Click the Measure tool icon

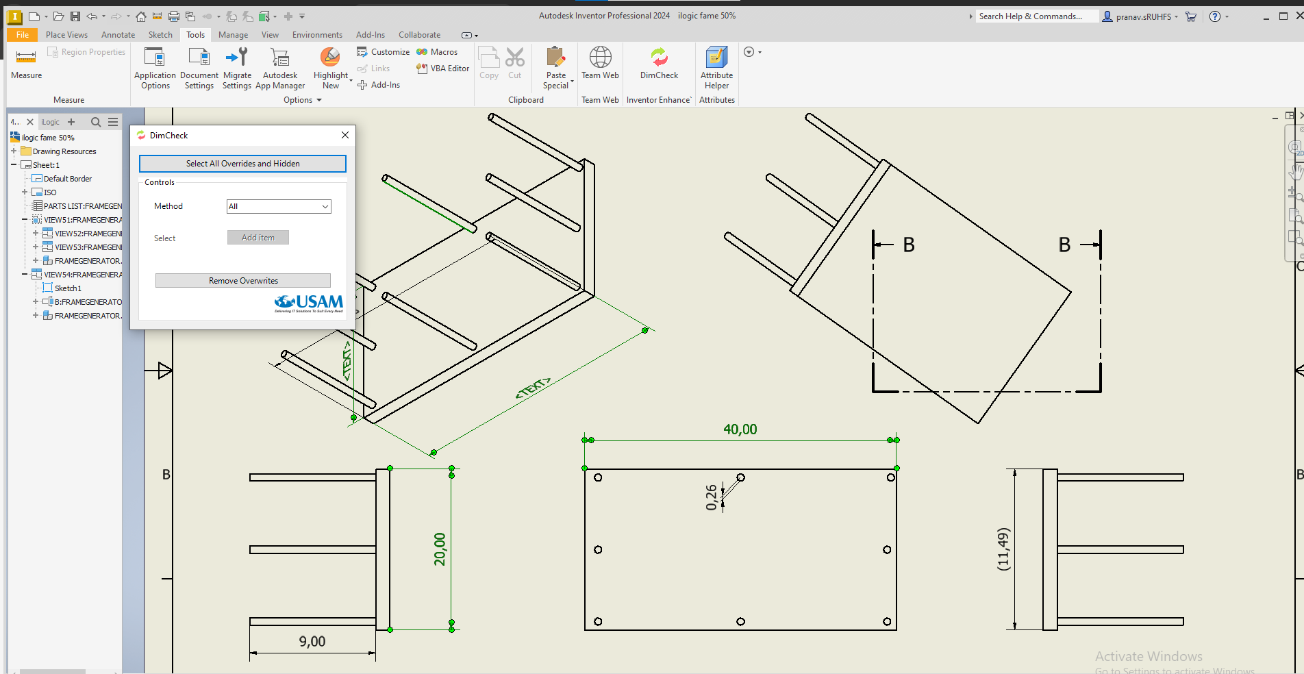(26, 58)
